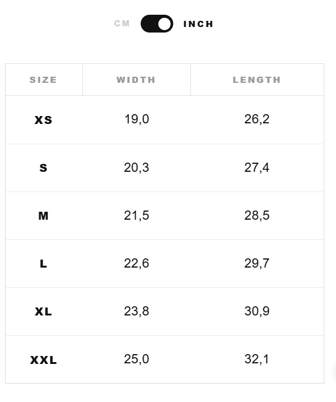336x402 pixels.
Task: Click the 32,1 length value for XXL
Action: click(x=257, y=359)
